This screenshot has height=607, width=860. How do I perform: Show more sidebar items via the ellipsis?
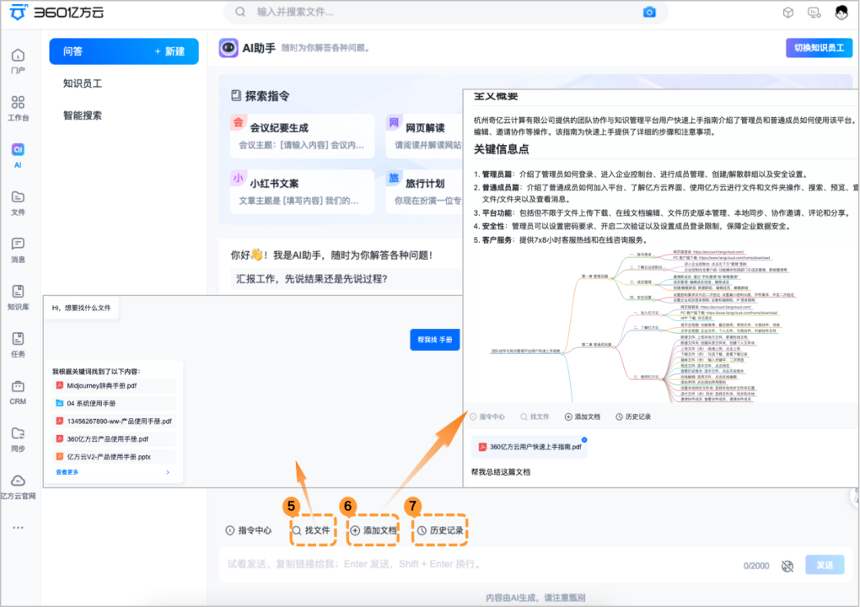(x=18, y=528)
